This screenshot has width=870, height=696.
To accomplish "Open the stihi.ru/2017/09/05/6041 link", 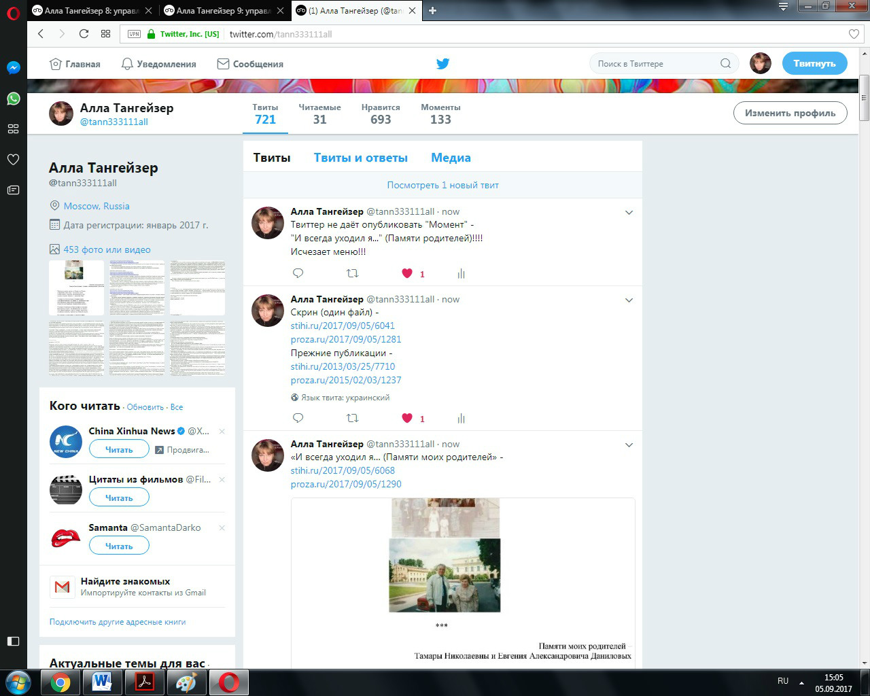I will click(343, 326).
